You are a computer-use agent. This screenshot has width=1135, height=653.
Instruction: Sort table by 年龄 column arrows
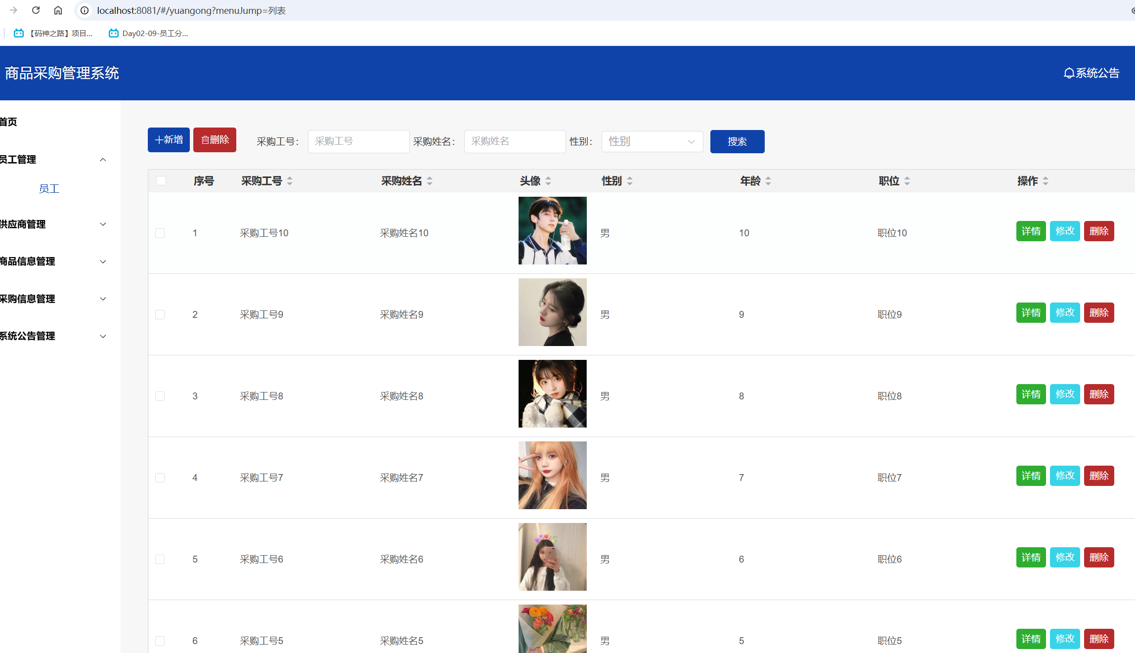tap(768, 181)
